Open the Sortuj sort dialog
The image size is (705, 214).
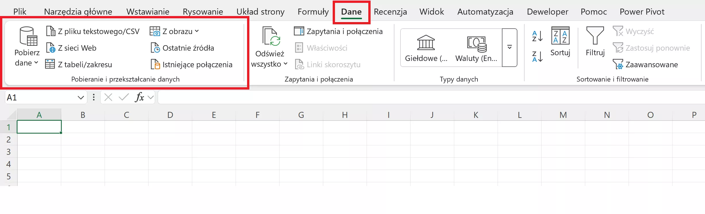coord(560,41)
